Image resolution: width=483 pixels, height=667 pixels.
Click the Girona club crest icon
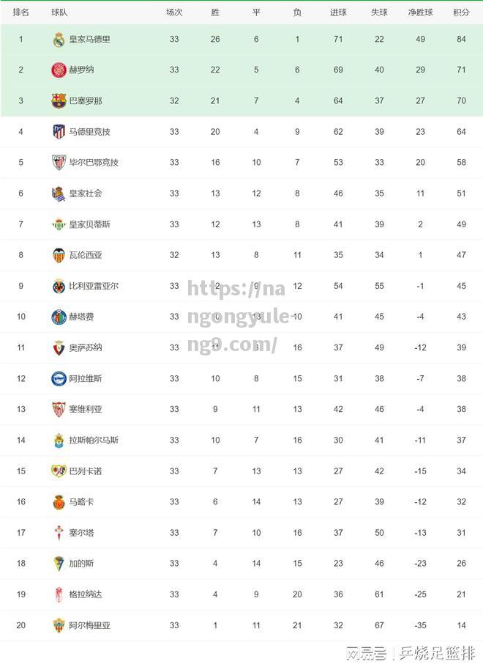[59, 70]
